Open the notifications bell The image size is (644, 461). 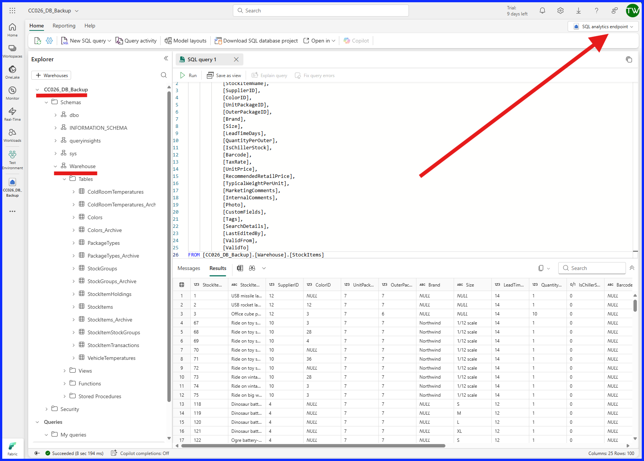click(542, 11)
